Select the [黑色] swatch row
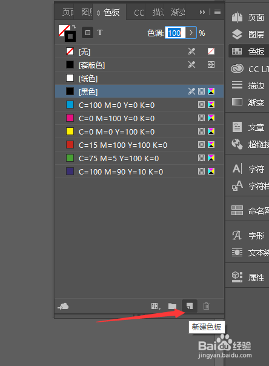Image resolution: width=269 pixels, height=366 pixels. pyautogui.click(x=139, y=91)
